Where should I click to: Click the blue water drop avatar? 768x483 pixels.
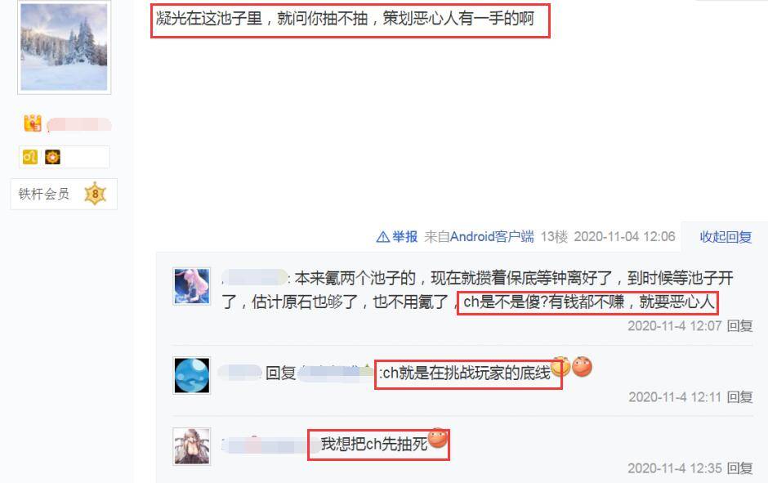(192, 375)
